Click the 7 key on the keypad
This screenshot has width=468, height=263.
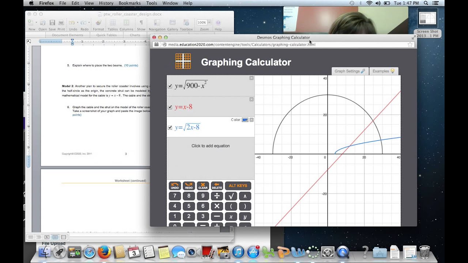click(175, 196)
